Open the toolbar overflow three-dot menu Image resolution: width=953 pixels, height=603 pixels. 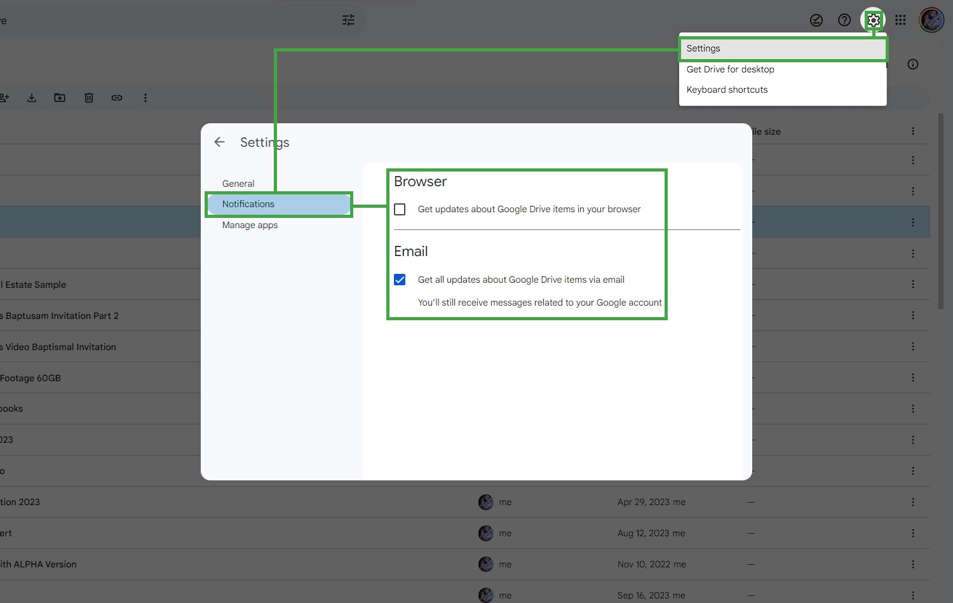(145, 97)
